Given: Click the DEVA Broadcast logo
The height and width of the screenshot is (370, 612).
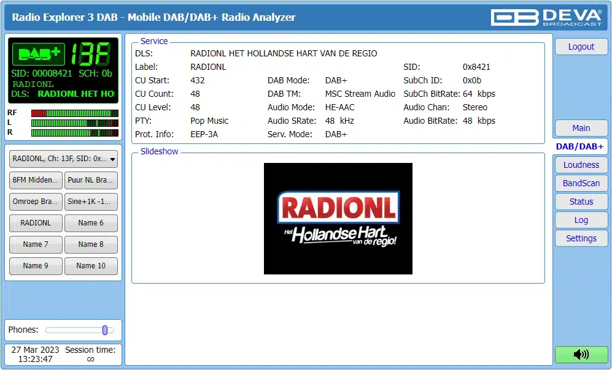Looking at the screenshot, I should point(546,17).
